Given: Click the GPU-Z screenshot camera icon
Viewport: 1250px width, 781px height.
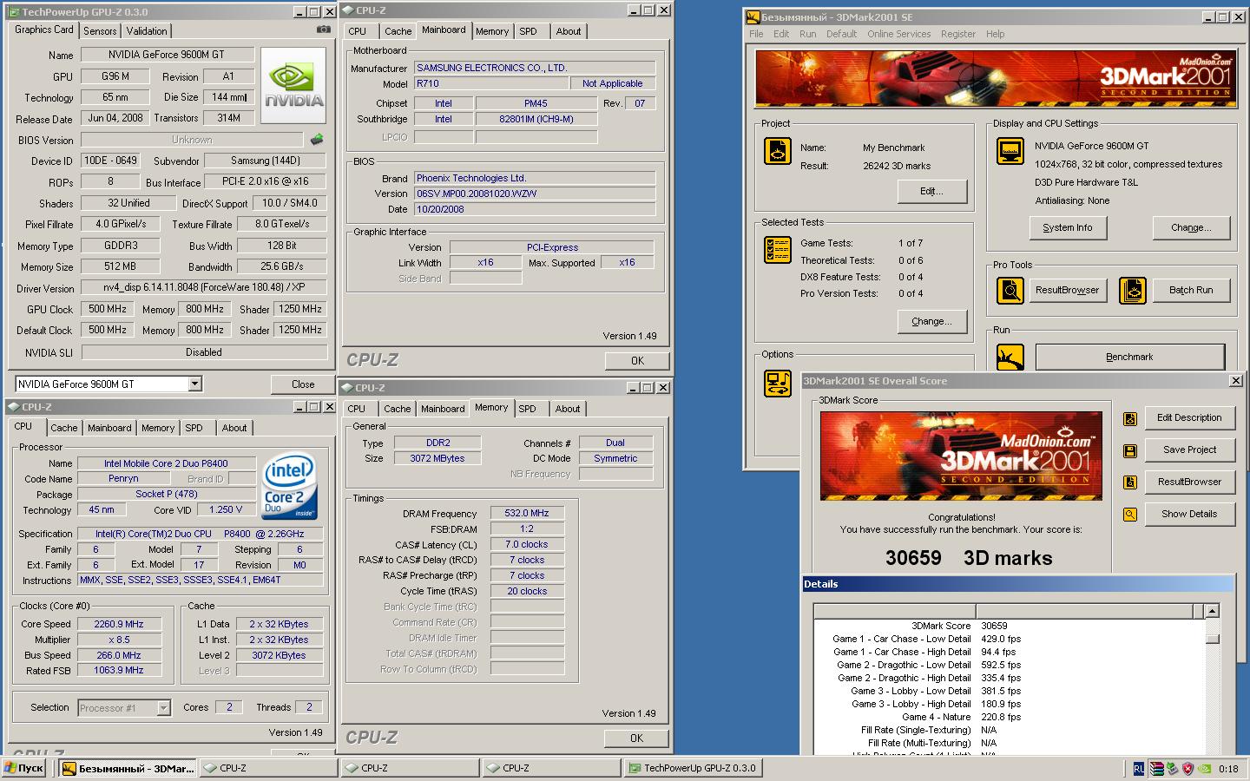Looking at the screenshot, I should [323, 30].
